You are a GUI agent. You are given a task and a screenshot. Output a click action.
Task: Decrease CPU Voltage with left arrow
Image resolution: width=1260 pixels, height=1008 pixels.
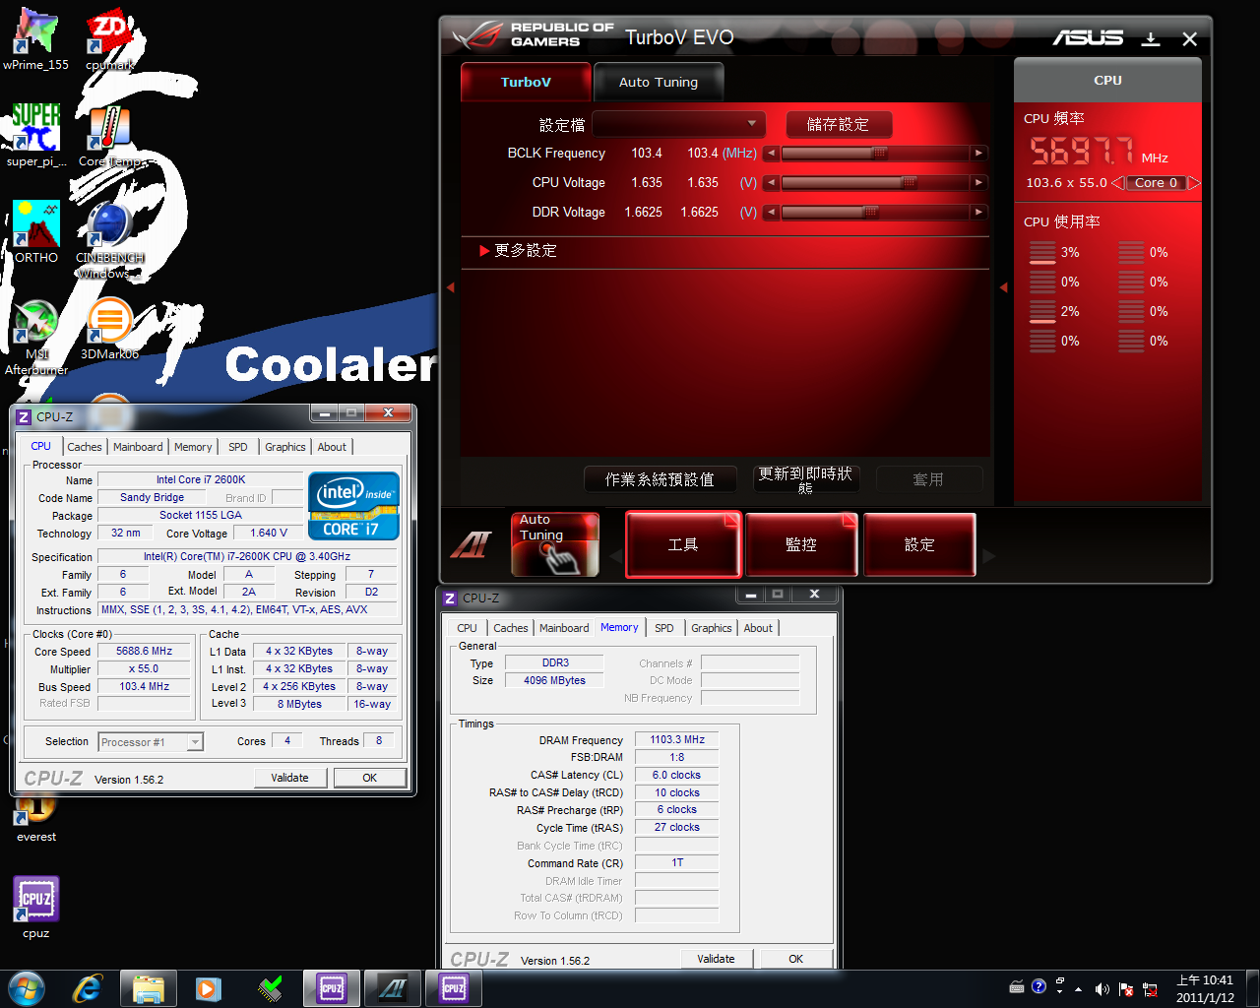click(771, 183)
